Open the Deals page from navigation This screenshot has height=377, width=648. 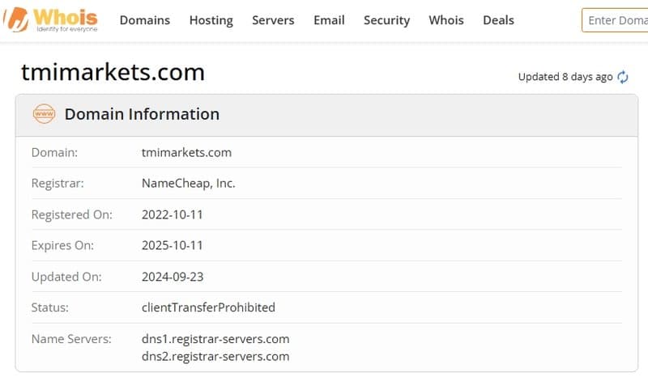[x=498, y=20]
